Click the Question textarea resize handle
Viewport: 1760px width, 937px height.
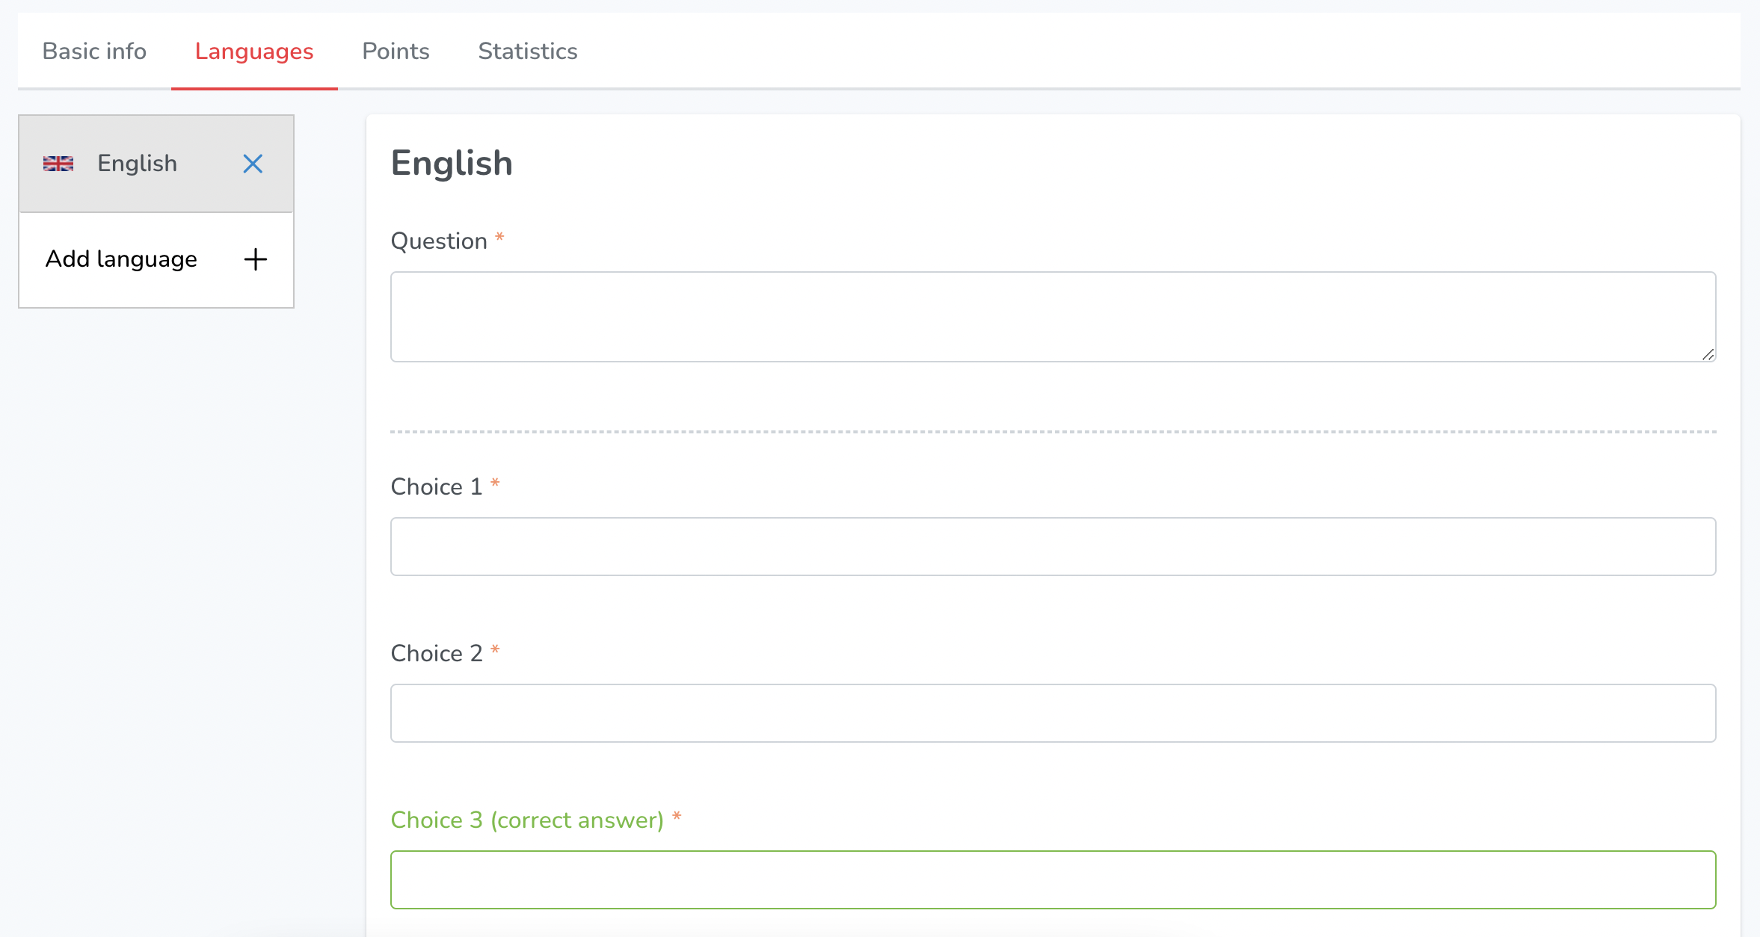1708,355
